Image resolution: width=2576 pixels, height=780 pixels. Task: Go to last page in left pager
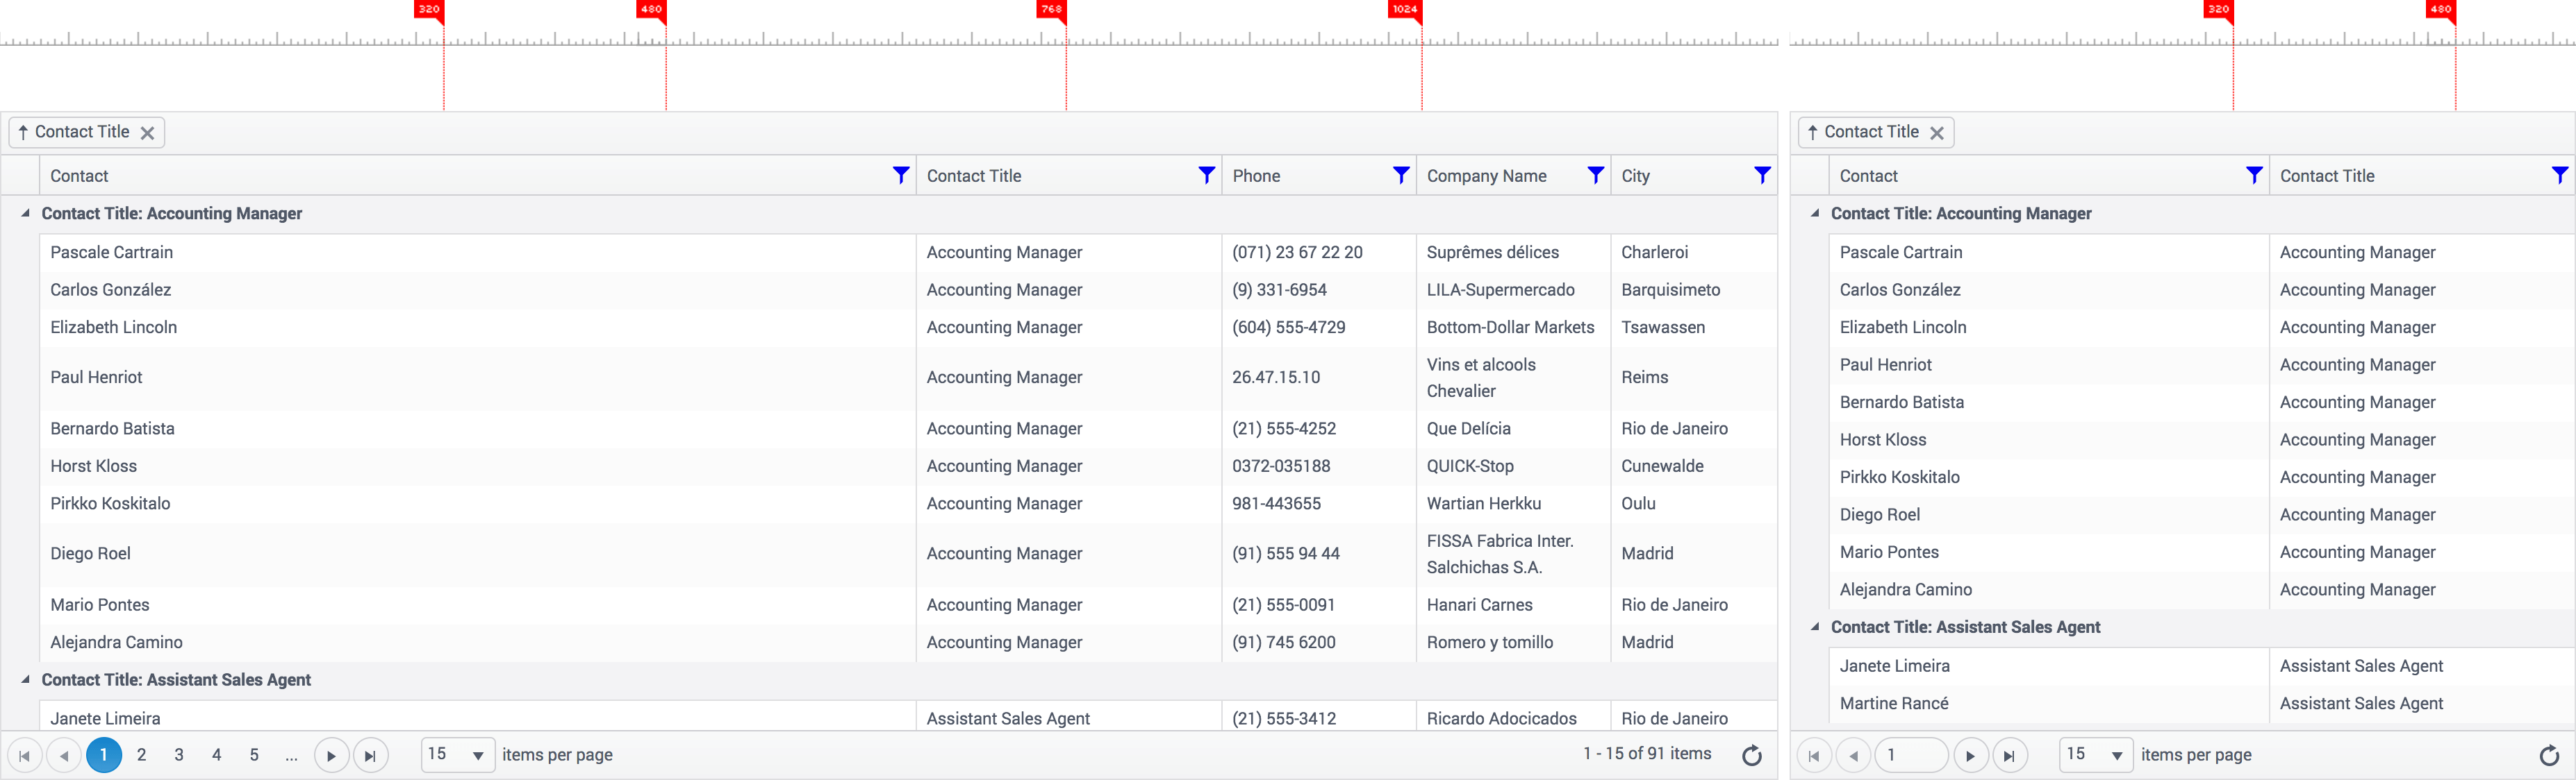click(370, 755)
